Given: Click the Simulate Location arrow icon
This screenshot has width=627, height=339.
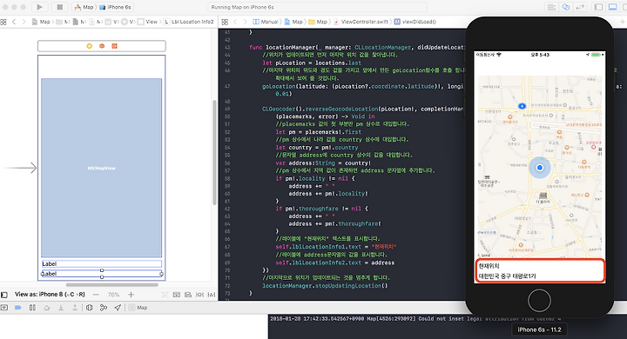Looking at the screenshot, I should pyautogui.click(x=118, y=308).
